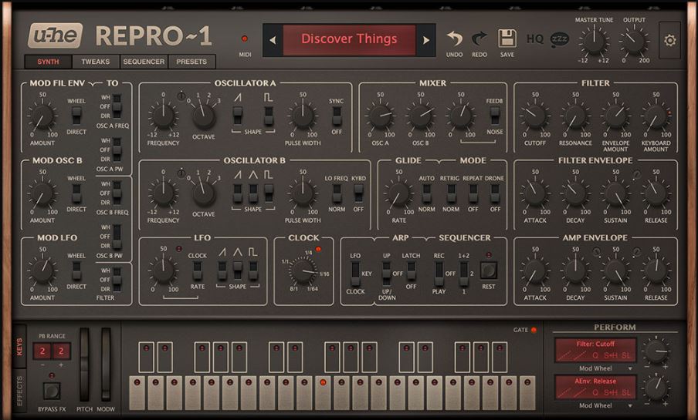Screen dimensions: 698x420
Task: Click the MODW mod wheel slider
Action: pos(106,365)
